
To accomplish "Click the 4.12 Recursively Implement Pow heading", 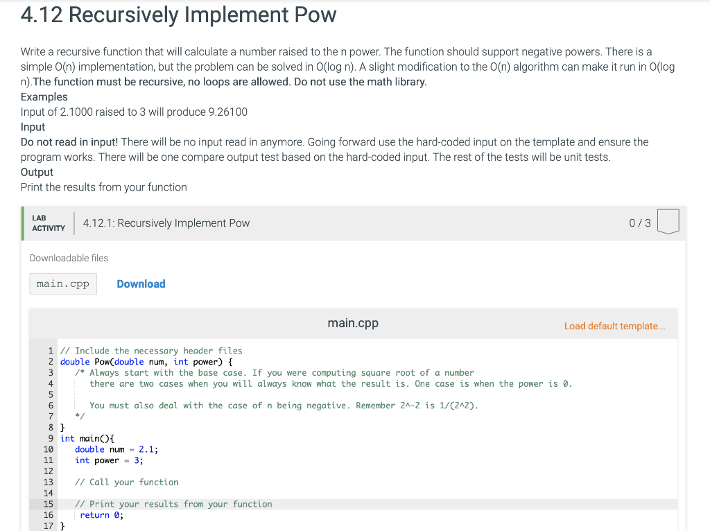I will pyautogui.click(x=177, y=15).
